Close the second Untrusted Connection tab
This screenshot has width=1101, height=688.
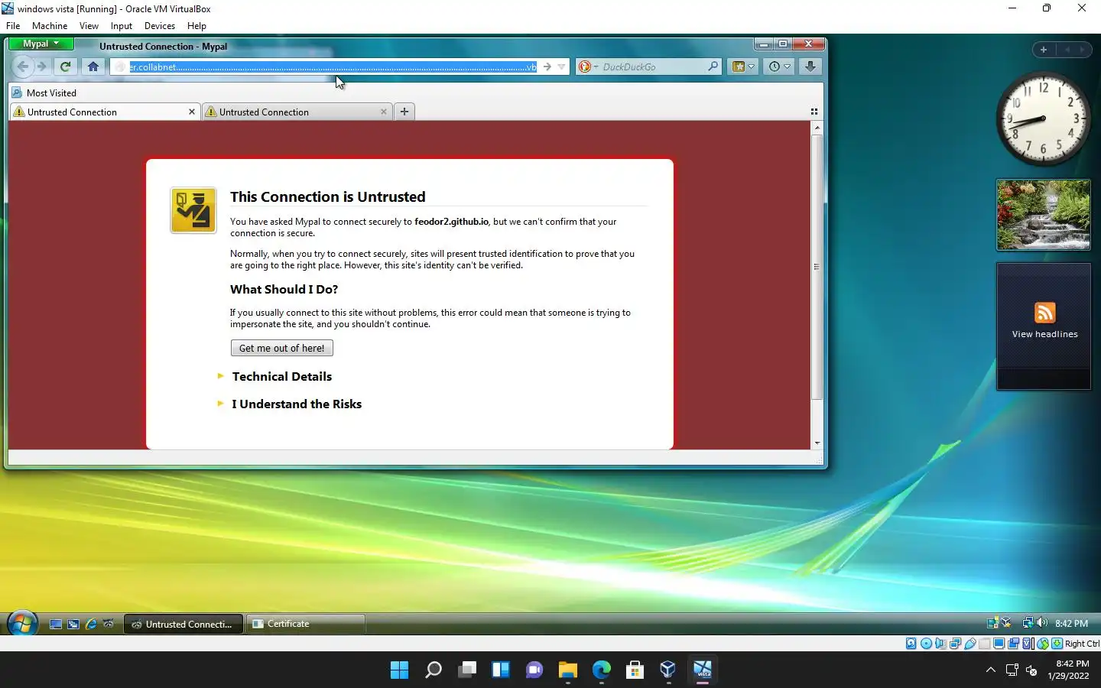383,112
